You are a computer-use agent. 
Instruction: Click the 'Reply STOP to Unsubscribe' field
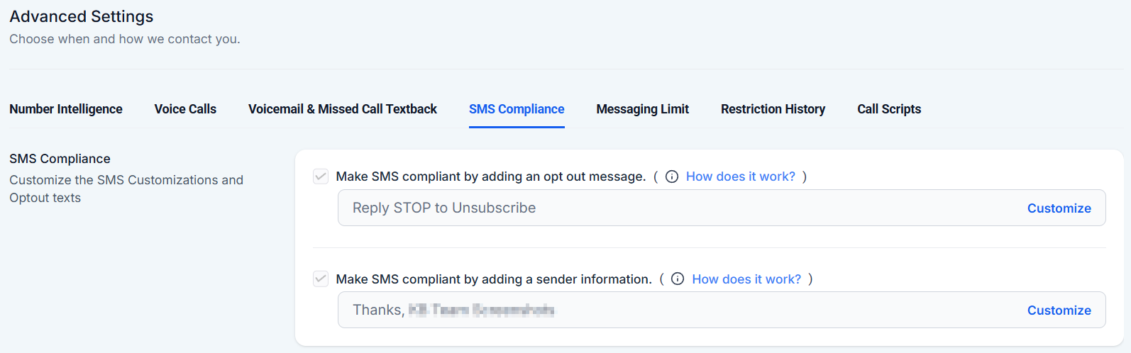[x=639, y=208]
